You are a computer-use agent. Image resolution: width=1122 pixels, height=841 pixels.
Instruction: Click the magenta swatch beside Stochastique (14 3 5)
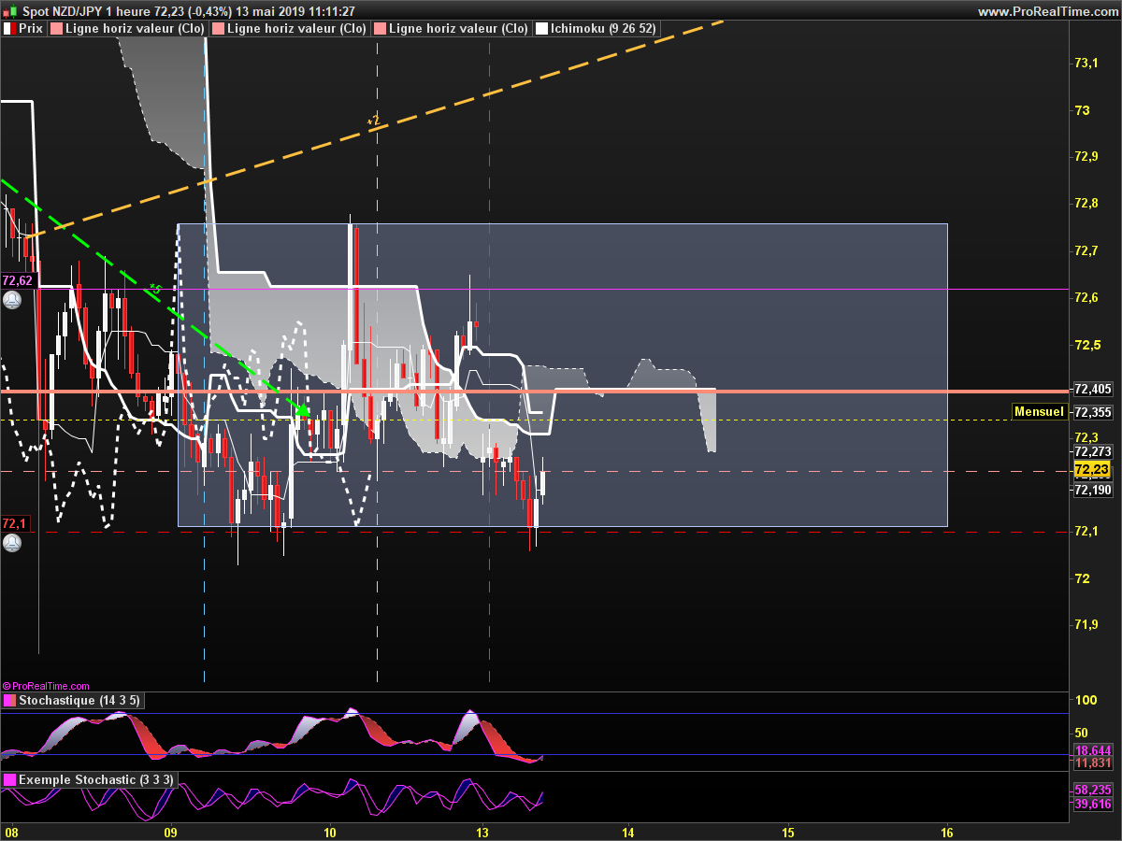pos(9,700)
